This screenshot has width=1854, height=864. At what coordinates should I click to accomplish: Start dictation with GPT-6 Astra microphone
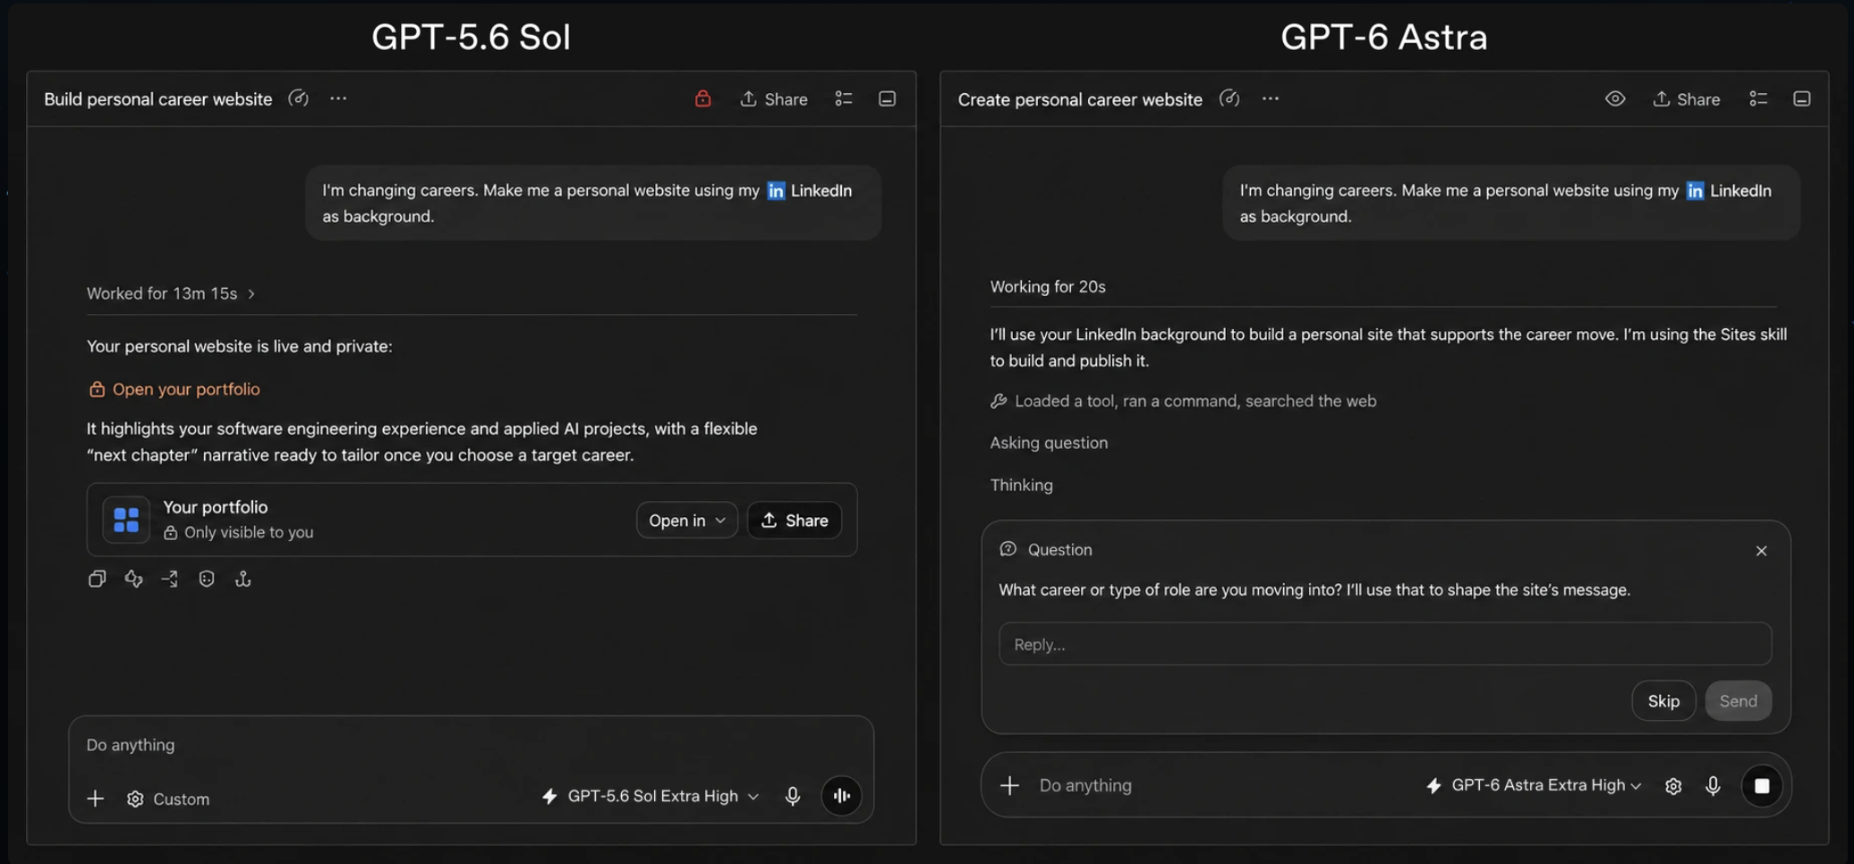point(1713,785)
